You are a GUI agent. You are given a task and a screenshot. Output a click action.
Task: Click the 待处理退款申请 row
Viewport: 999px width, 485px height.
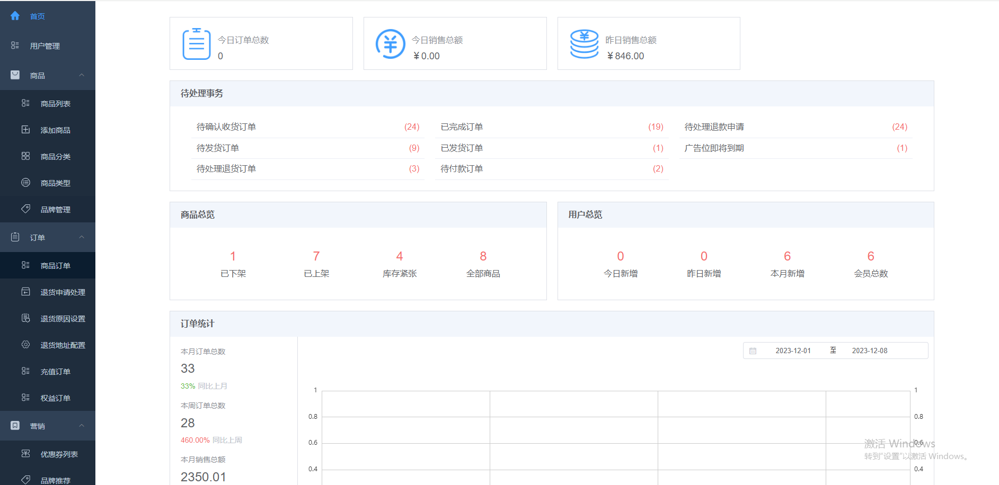(x=795, y=127)
